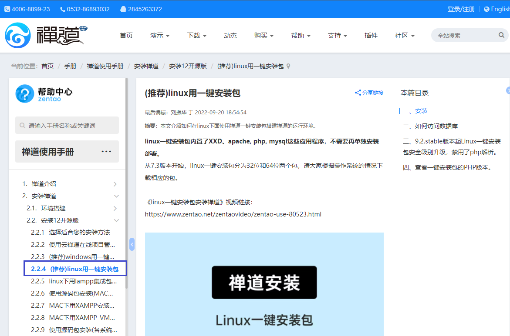Expand the 环境搭建 section chevron
Image resolution: width=510 pixels, height=336 pixels.
tap(115, 208)
